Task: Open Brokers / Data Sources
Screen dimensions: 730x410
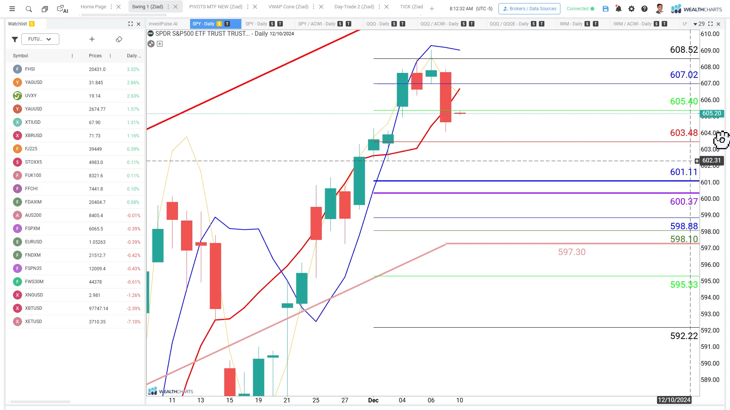Action: pos(529,9)
